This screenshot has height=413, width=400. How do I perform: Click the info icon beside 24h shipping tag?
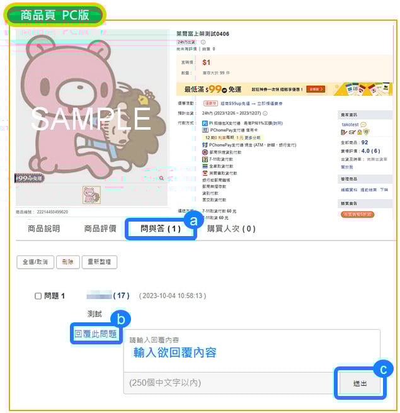click(203, 42)
